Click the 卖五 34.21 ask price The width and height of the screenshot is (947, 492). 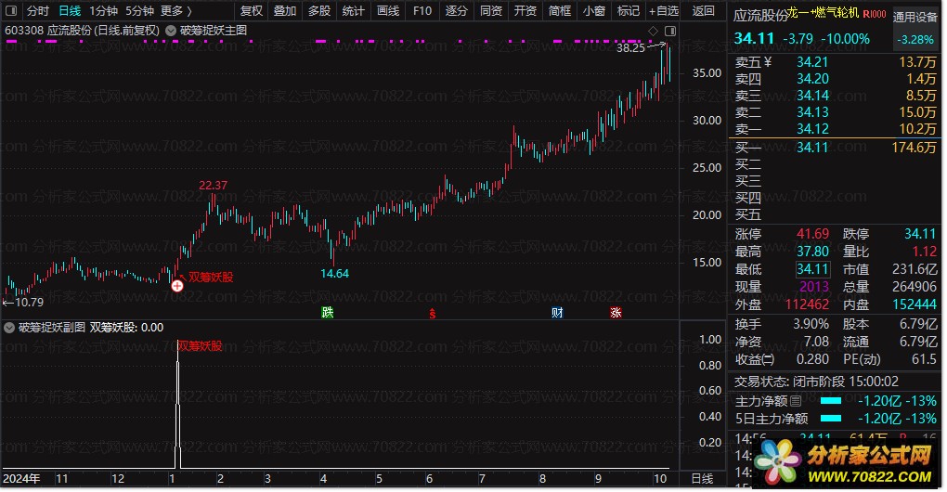812,62
